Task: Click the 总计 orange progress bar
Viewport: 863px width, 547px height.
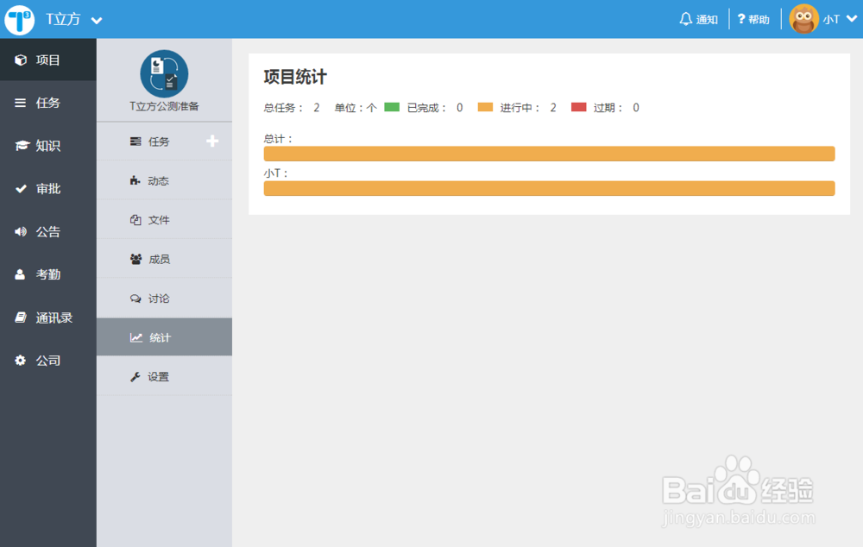Action: click(x=549, y=154)
